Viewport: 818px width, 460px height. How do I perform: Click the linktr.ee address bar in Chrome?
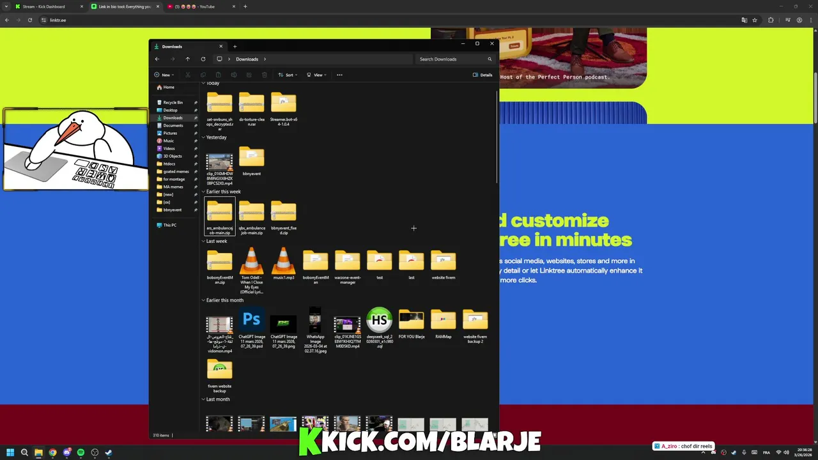click(x=383, y=20)
